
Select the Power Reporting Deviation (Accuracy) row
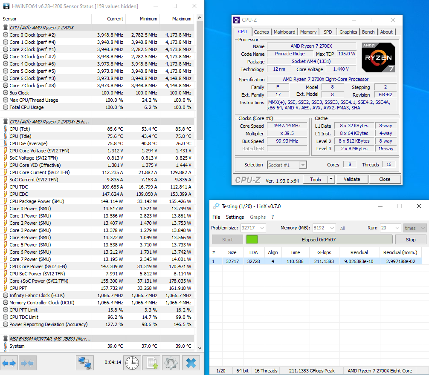[x=97, y=324]
